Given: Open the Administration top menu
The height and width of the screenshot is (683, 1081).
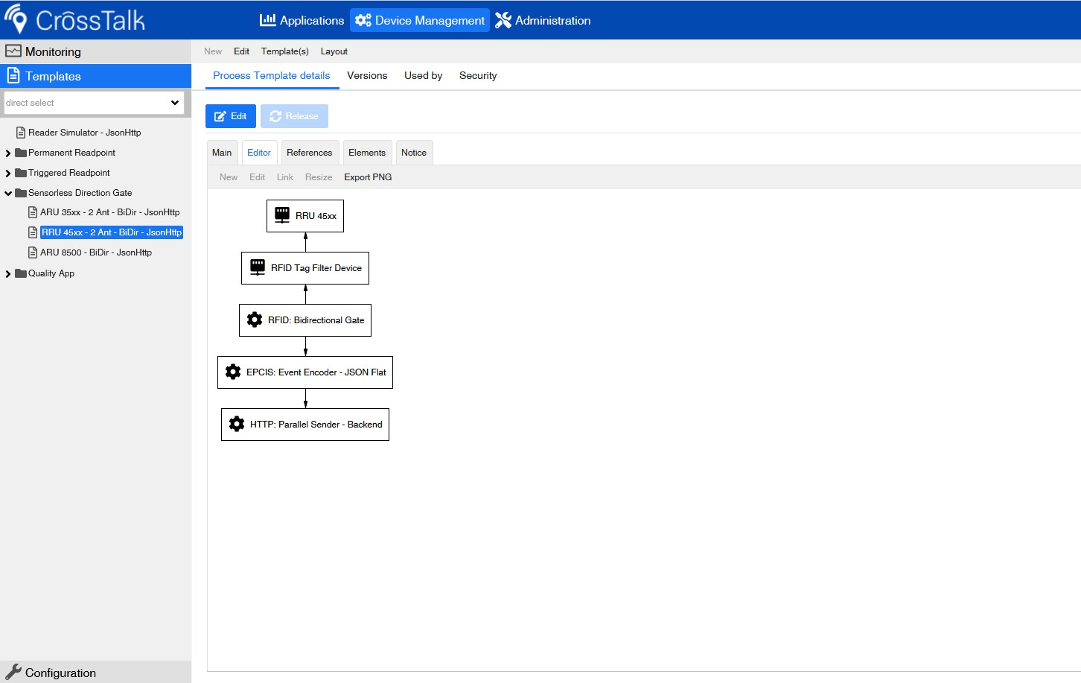Looking at the screenshot, I should (543, 20).
